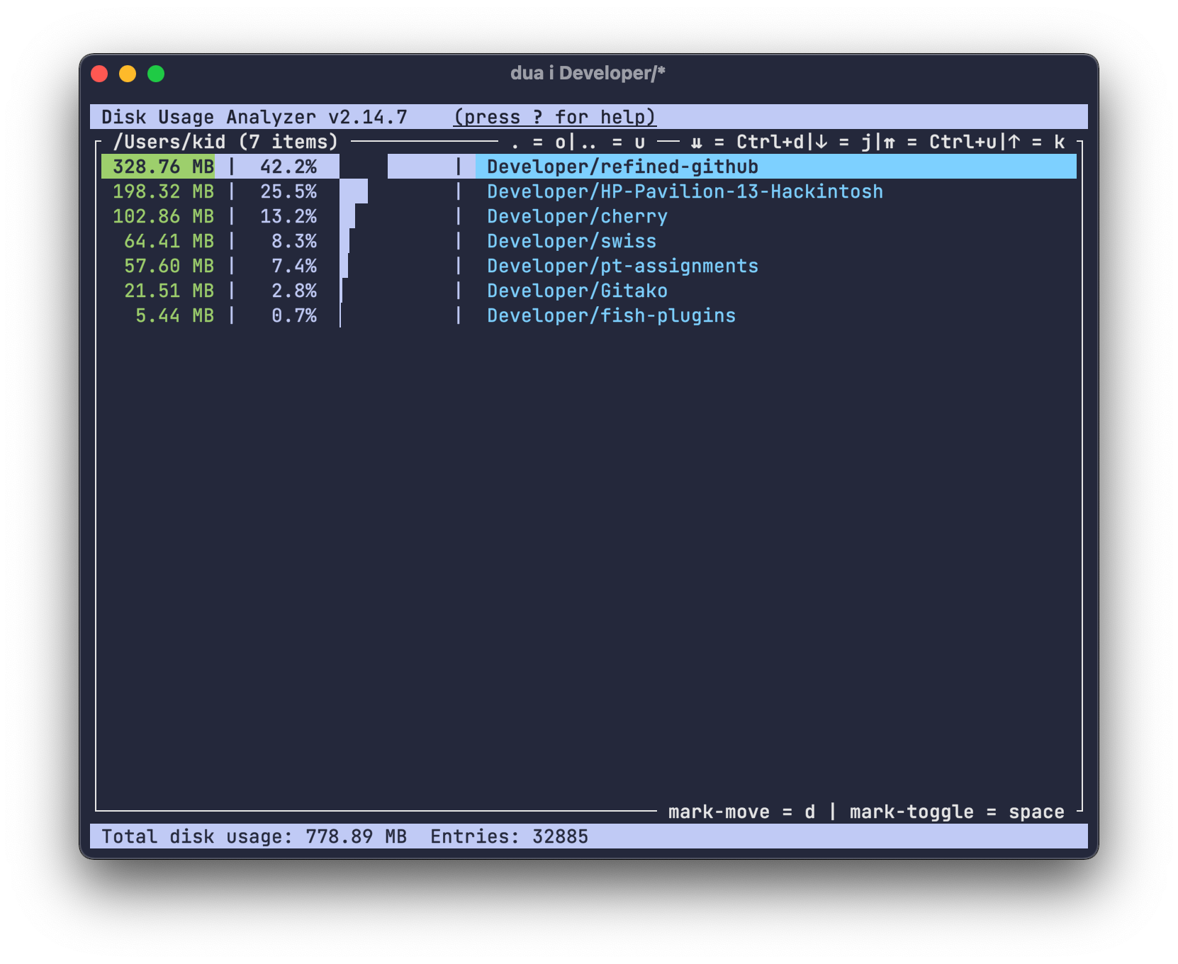The image size is (1178, 964).
Task: Close the terminal window with red button
Action: [x=99, y=74]
